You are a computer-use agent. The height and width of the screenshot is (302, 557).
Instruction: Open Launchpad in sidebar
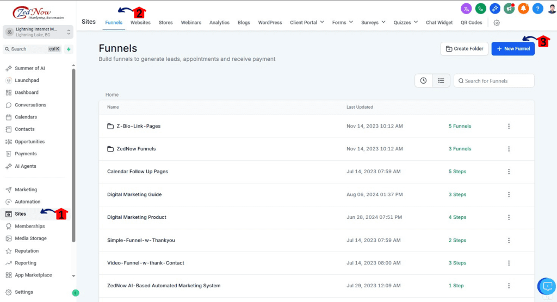tap(22, 80)
